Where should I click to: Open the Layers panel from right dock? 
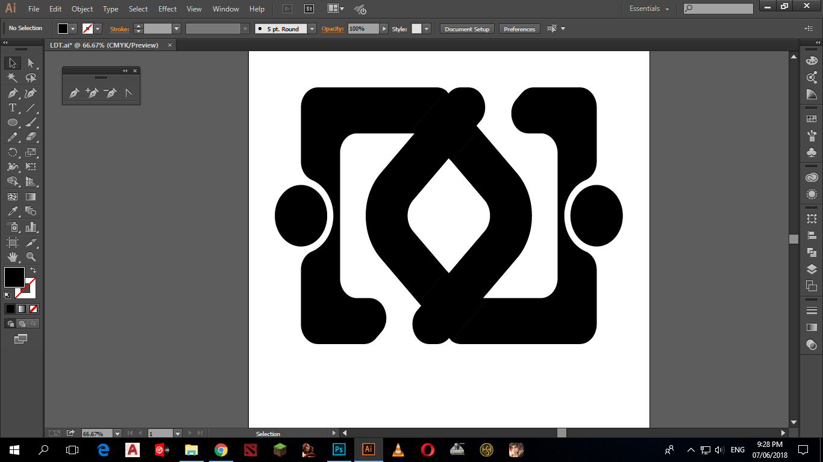[x=812, y=269]
